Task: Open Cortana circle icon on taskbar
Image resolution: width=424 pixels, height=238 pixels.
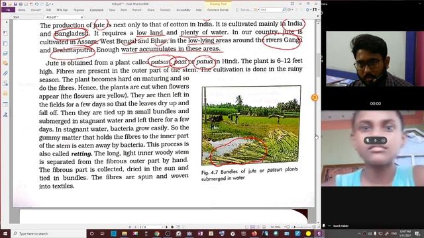Action: tap(91, 233)
